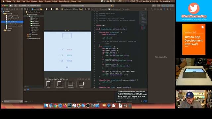The width and height of the screenshot is (212, 119).
Task: Select Reset button on storyboard canvas
Action: point(67,67)
